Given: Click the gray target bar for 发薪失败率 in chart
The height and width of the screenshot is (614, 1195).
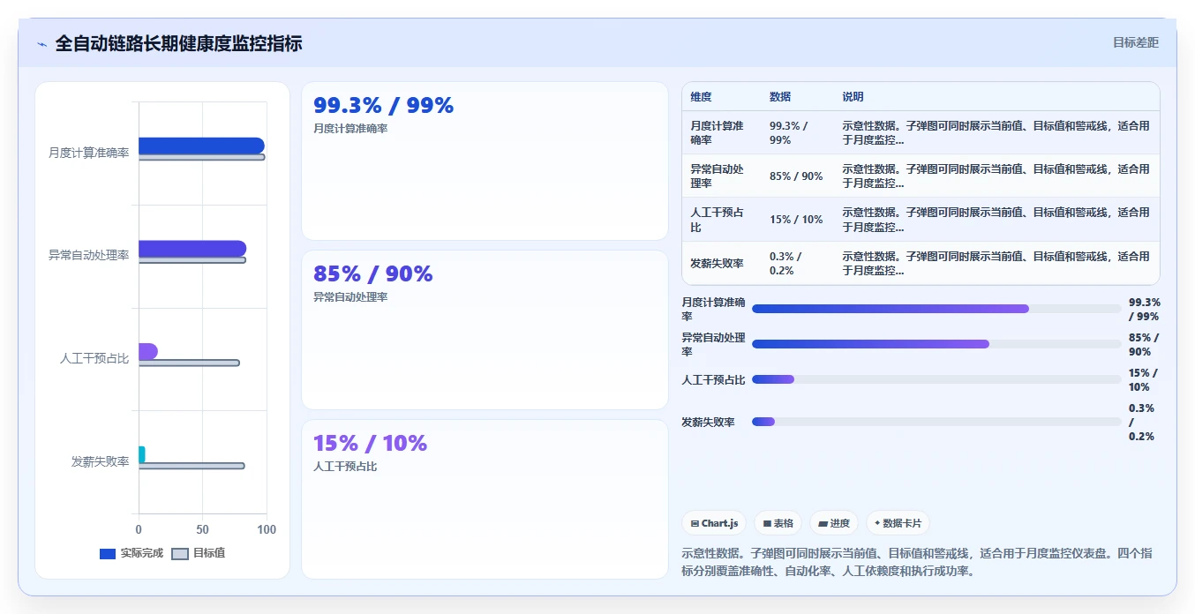Looking at the screenshot, I should [192, 466].
